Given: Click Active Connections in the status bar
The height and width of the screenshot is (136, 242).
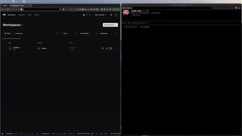Looking at the screenshot, I should (83, 134).
